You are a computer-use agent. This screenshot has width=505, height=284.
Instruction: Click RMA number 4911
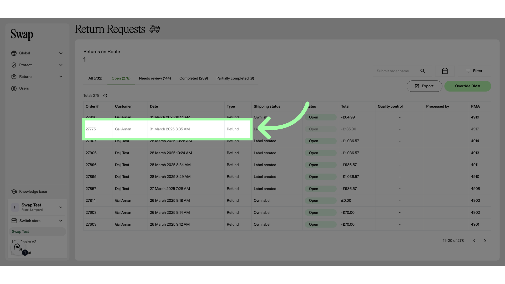(x=474, y=165)
